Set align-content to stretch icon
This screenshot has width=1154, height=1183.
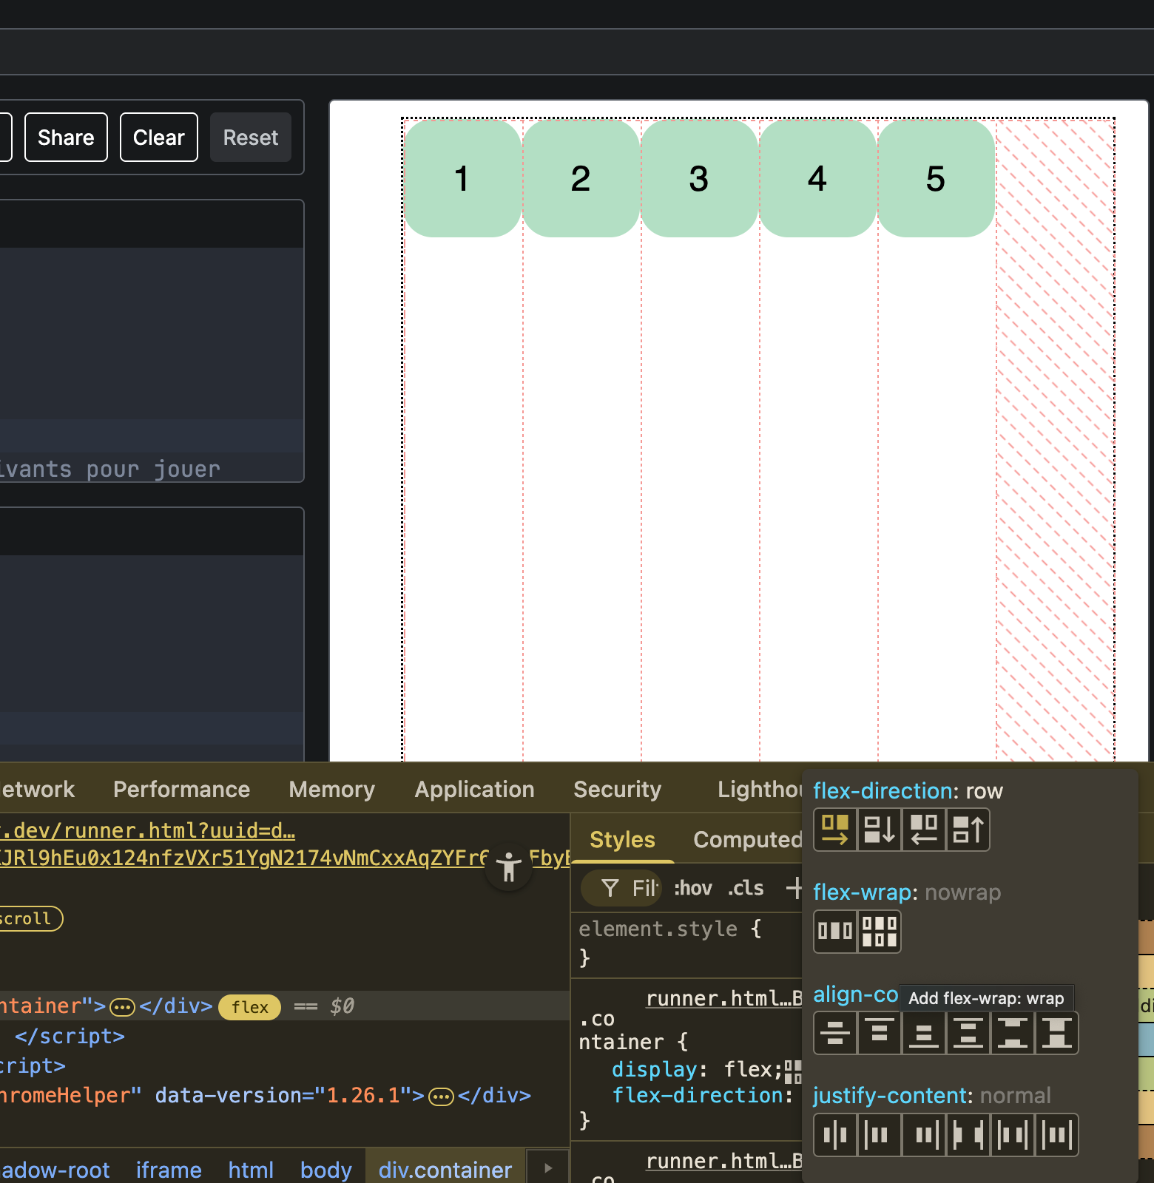[1057, 1033]
